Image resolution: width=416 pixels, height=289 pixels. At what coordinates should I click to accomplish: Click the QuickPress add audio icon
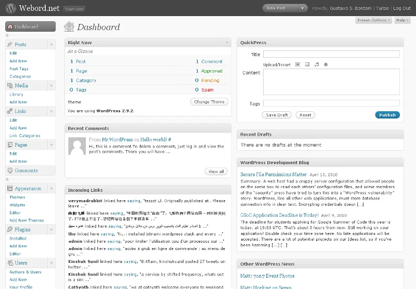(317, 64)
